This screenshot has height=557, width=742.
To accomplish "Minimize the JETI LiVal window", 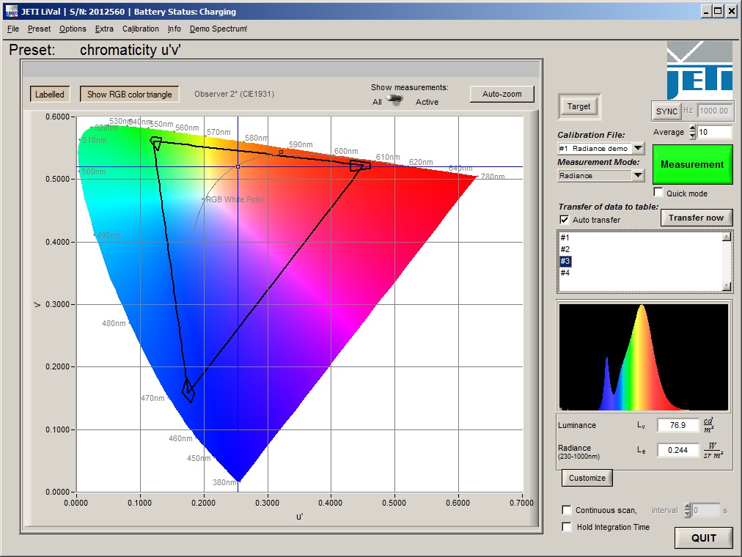I will tap(706, 11).
